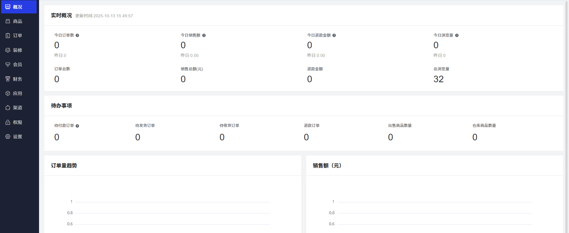569x233 pixels.
Task: Select the 装修 decoration icon
Action: (8, 50)
